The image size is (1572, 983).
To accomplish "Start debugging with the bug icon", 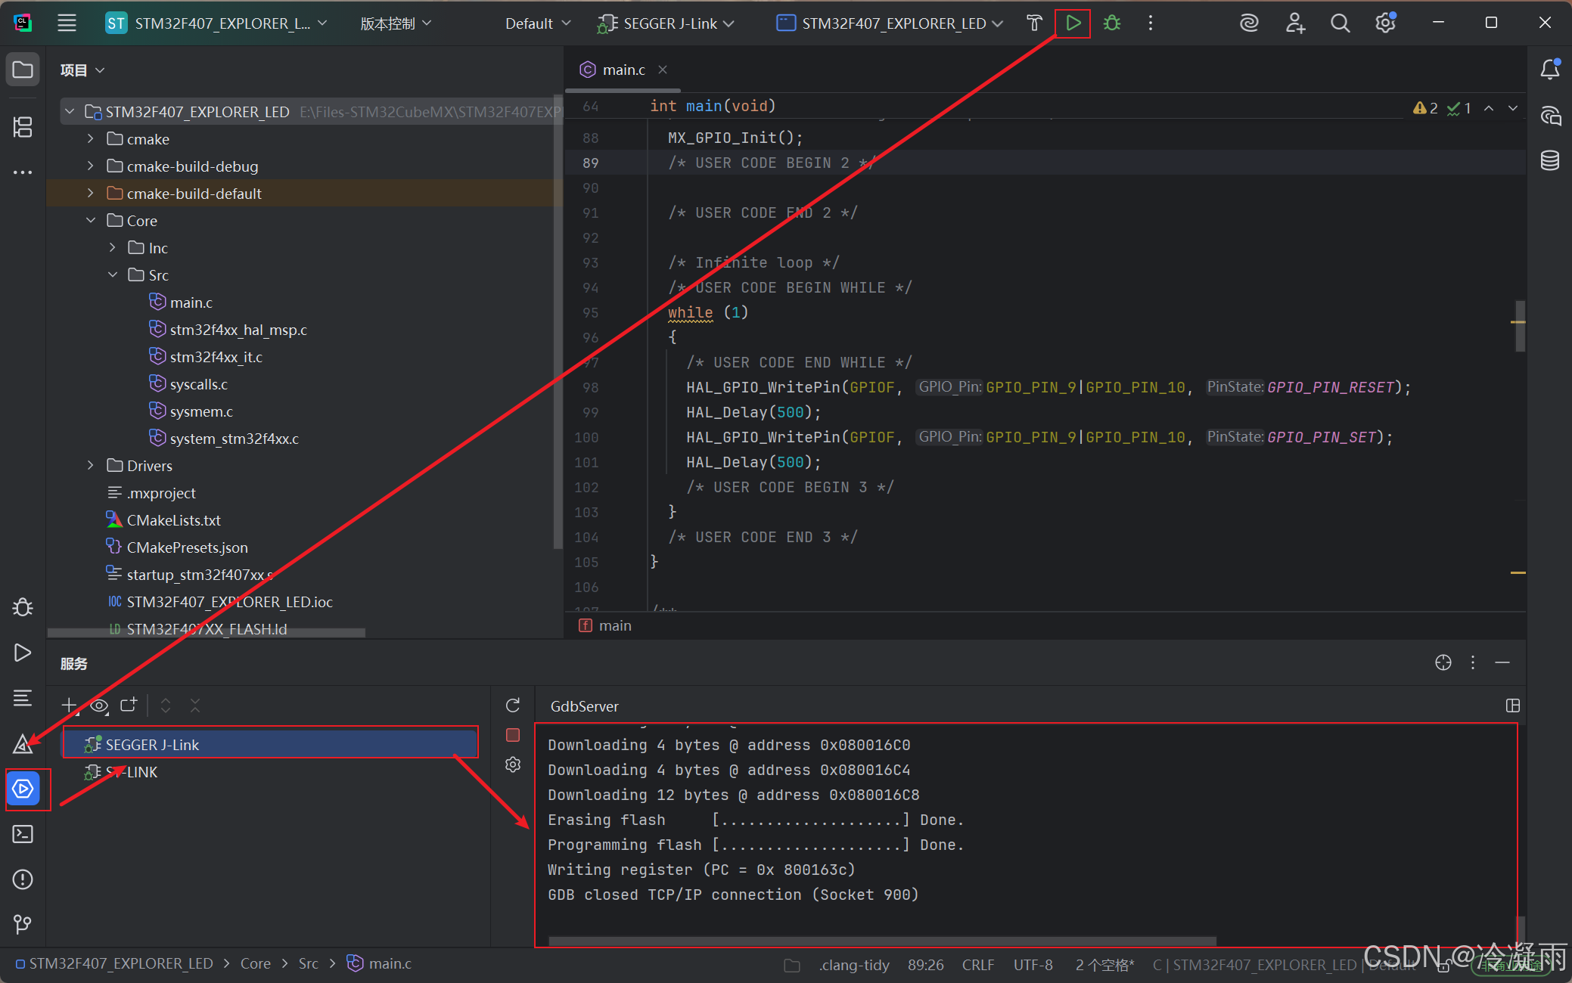I will (x=1112, y=23).
